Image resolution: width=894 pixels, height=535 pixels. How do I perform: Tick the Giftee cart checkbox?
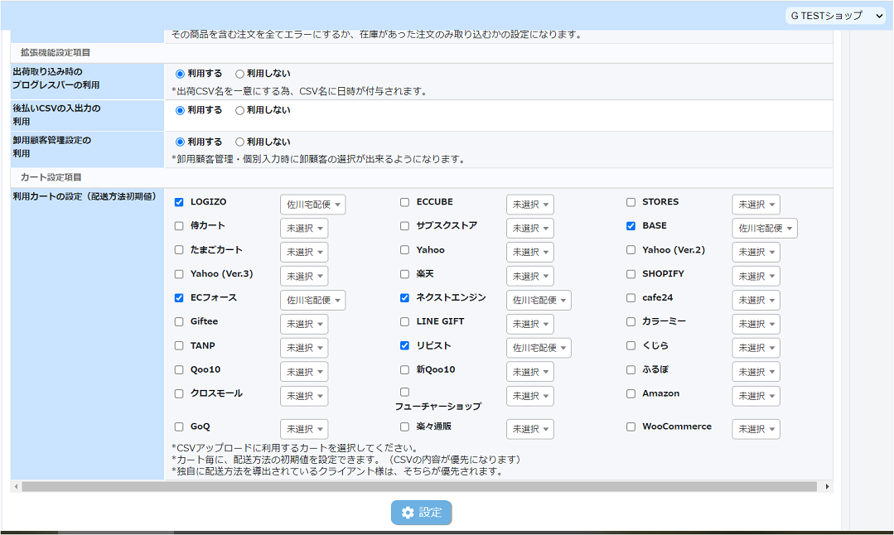click(179, 322)
